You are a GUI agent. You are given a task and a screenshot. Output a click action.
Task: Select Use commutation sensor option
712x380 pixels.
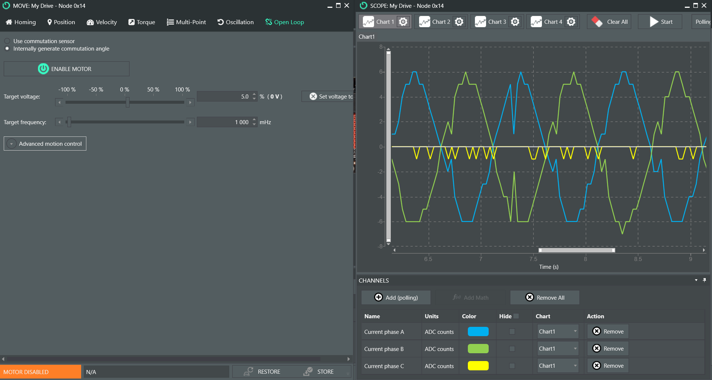pyautogui.click(x=7, y=41)
